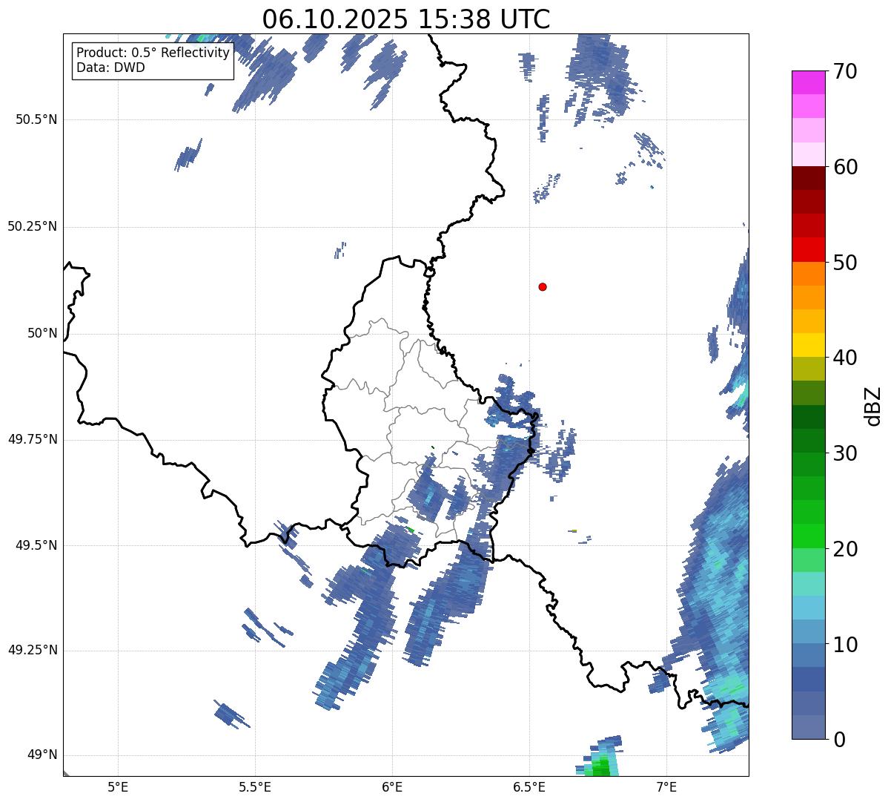The height and width of the screenshot is (802, 891).
Task: Click the latitude label "50.25°N"
Action: click(33, 226)
